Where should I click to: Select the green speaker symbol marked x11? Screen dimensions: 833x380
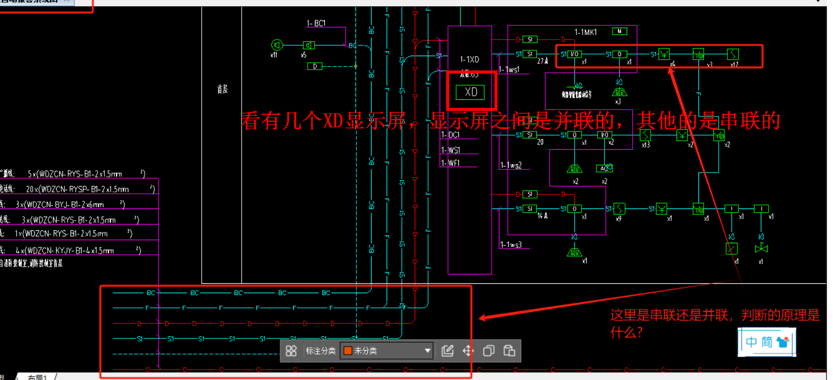click(277, 45)
